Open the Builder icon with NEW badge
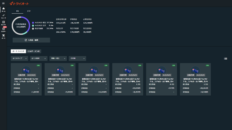The width and height of the screenshot is (232, 130). click(x=3, y=30)
